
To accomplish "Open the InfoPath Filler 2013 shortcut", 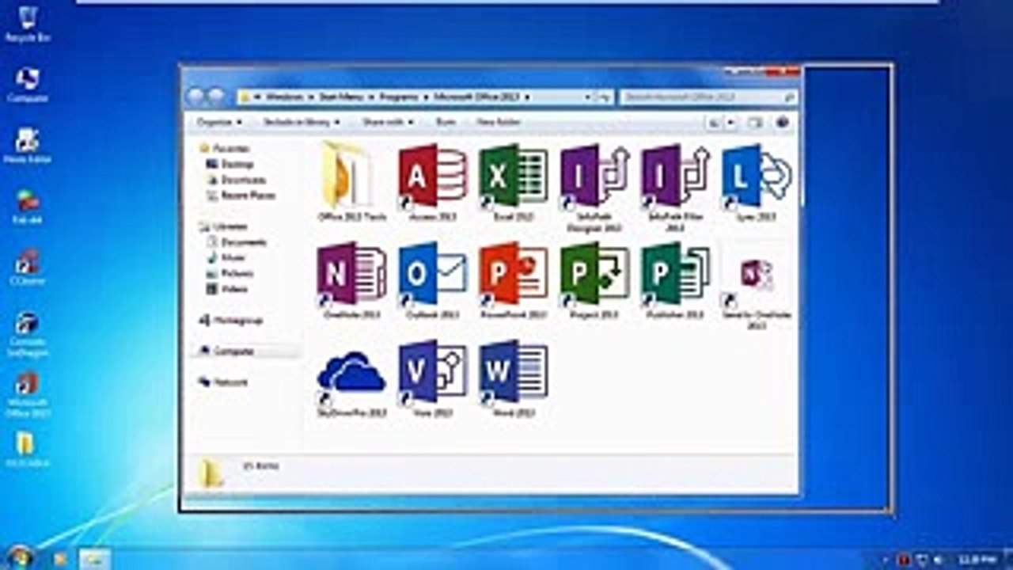I will 675,188.
